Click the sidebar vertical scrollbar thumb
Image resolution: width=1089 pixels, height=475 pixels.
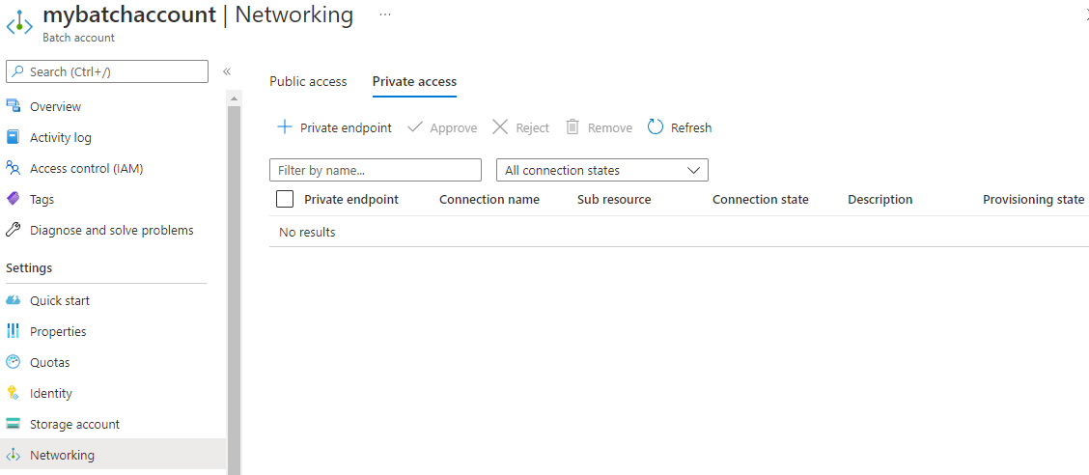click(234, 291)
